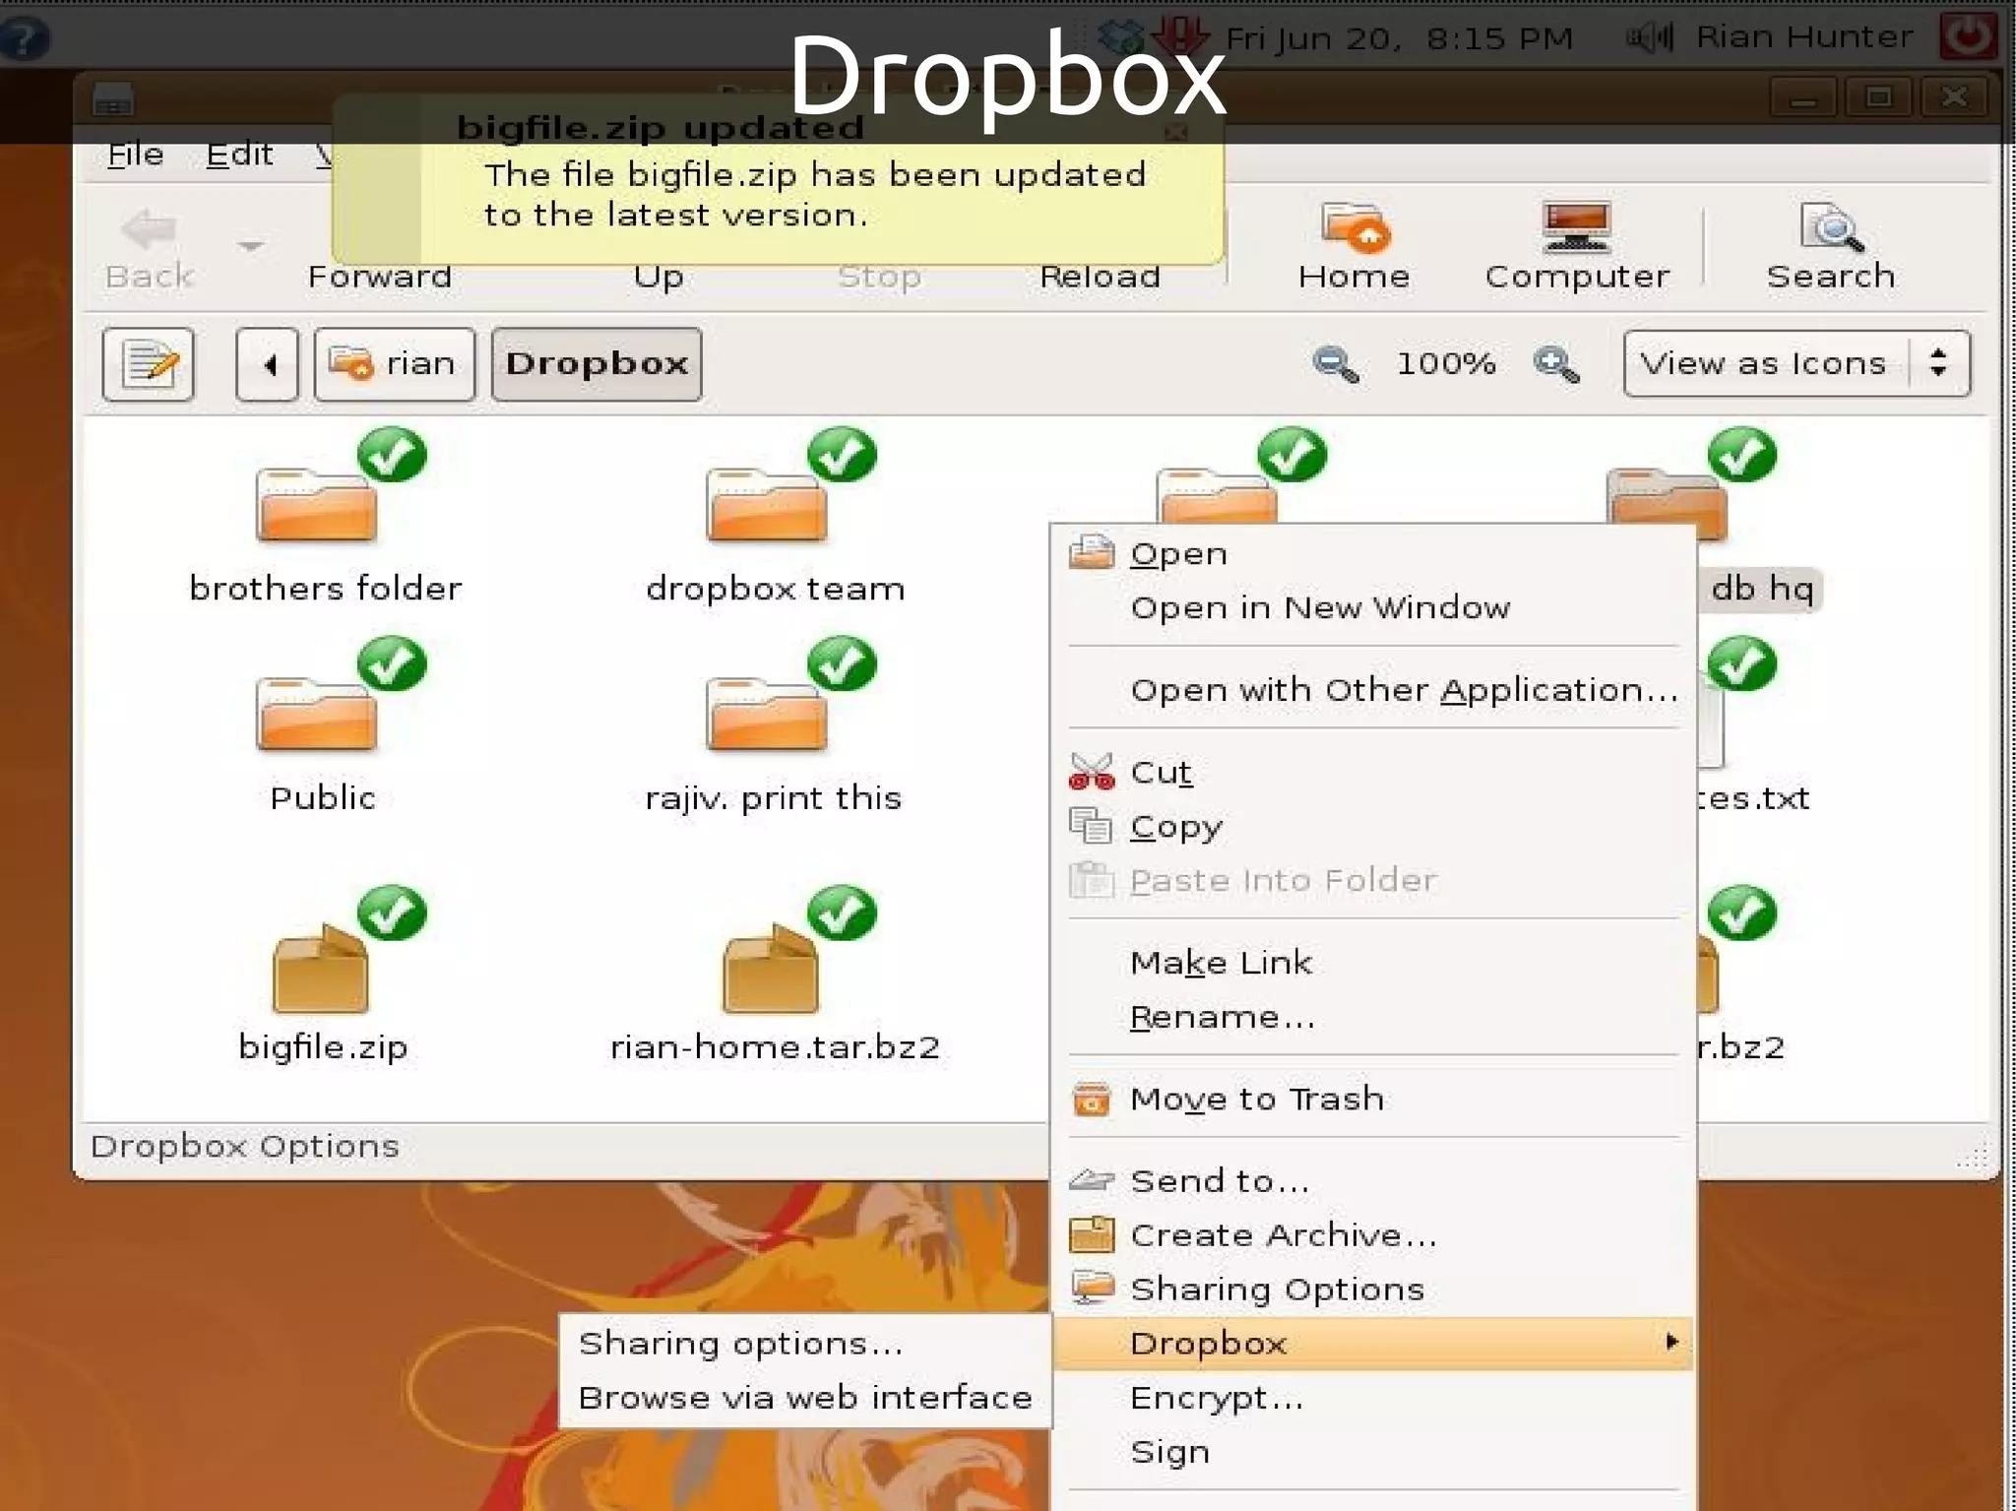Click Dropbox Options status bar text
2016x1511 pixels.
point(244,1147)
